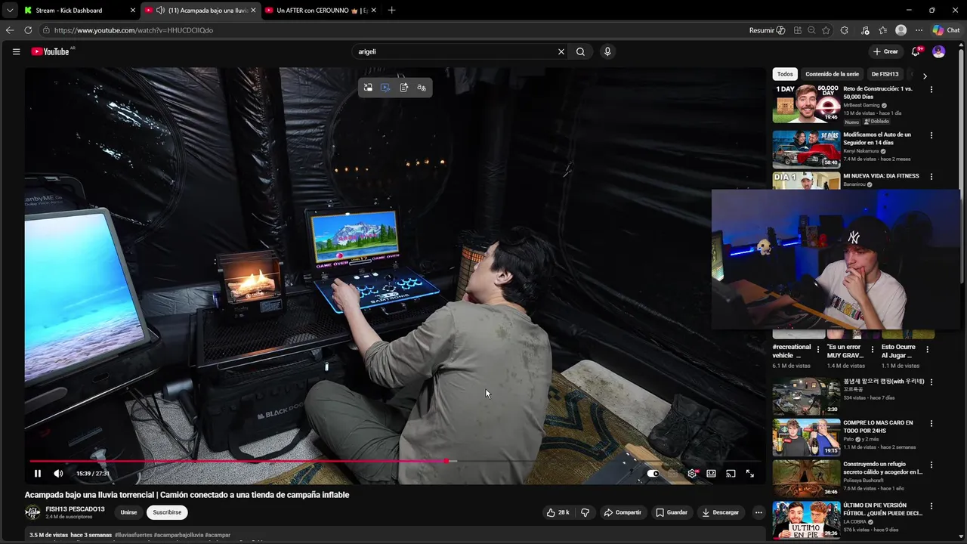The height and width of the screenshot is (544, 967).
Task: Select the Contenido de la serie chip
Action: coord(832,74)
